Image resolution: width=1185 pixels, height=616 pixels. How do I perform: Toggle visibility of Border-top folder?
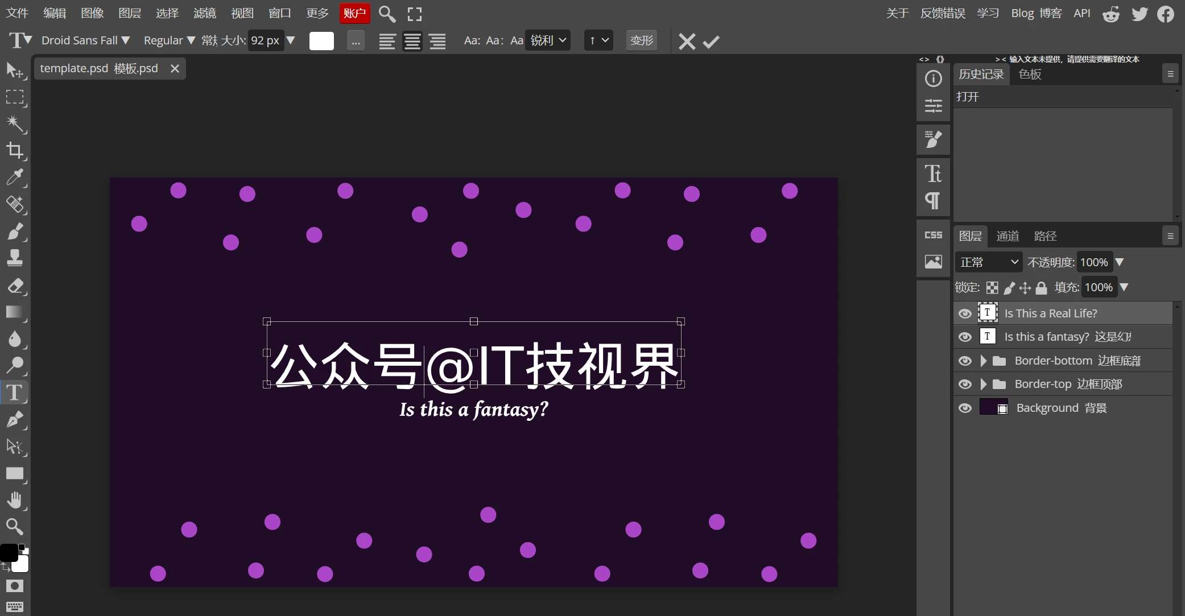tap(965, 384)
